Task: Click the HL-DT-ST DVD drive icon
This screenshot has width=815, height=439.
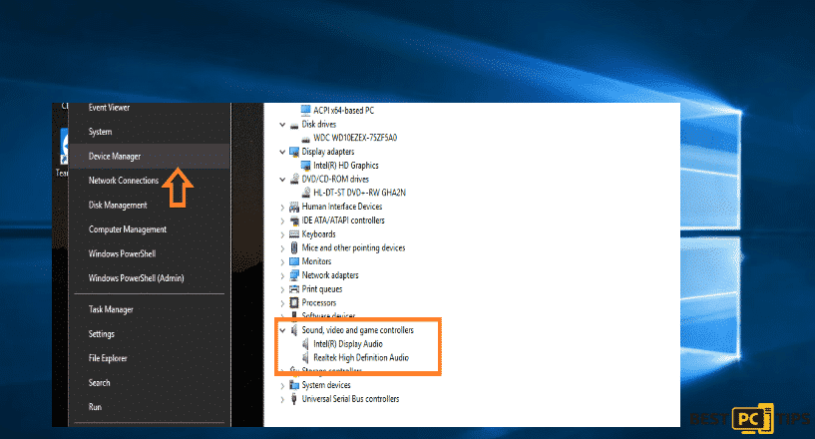Action: [305, 193]
